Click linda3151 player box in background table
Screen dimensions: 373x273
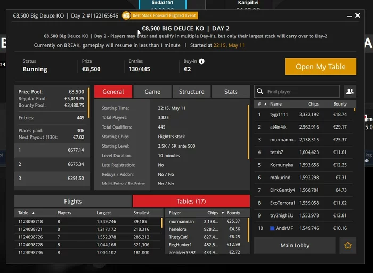(163, 4)
